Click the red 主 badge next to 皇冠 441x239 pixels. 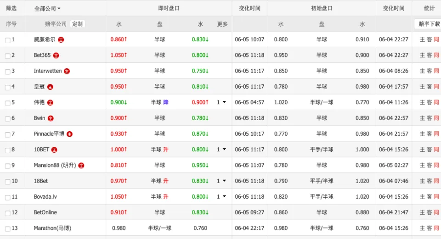tap(50, 87)
